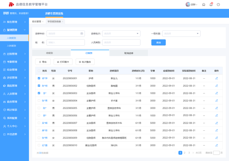Click the 评优管理 sidebar icon
This screenshot has width=229, height=161.
click(4, 78)
